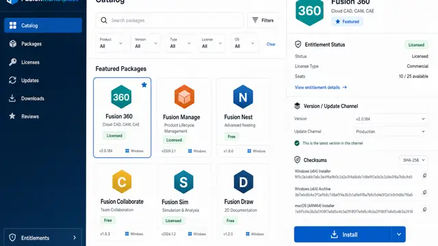Screen dimensions: 438x246
Task: Click the Catalog grid icon
Action: (x=13, y=25)
